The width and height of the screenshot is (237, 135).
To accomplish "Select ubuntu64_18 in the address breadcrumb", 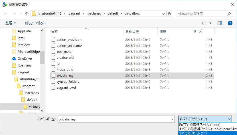I will coord(52,13).
